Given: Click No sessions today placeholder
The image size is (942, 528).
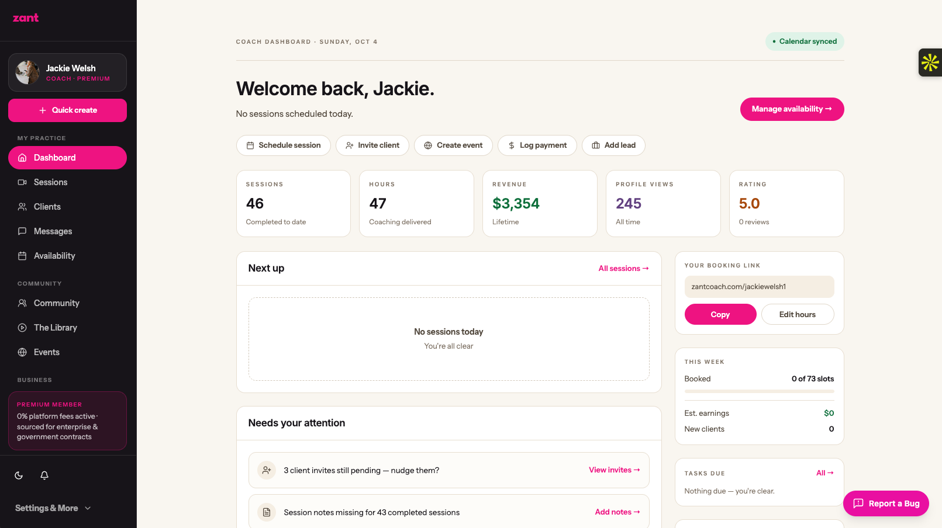Looking at the screenshot, I should point(448,339).
